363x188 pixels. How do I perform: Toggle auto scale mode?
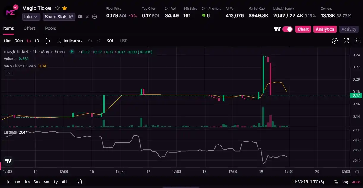click(356, 182)
